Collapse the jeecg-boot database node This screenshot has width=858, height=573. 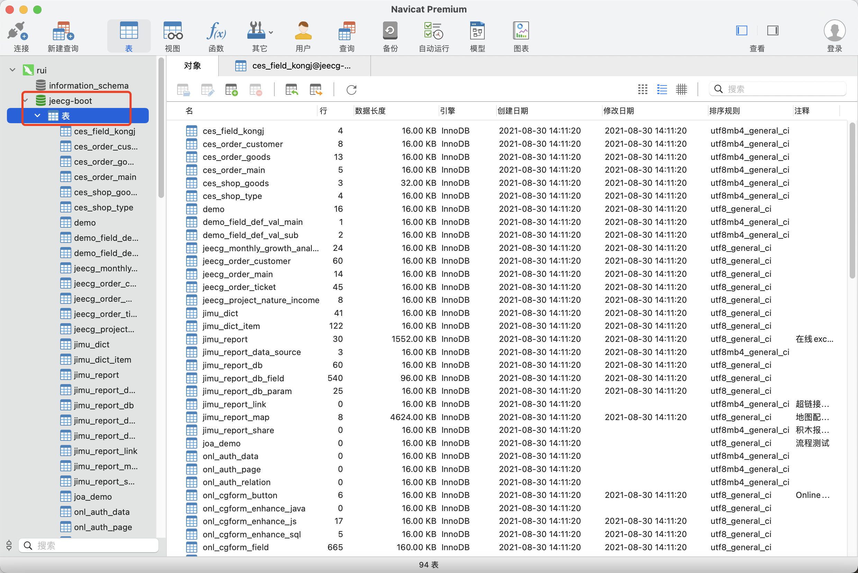pyautogui.click(x=26, y=100)
